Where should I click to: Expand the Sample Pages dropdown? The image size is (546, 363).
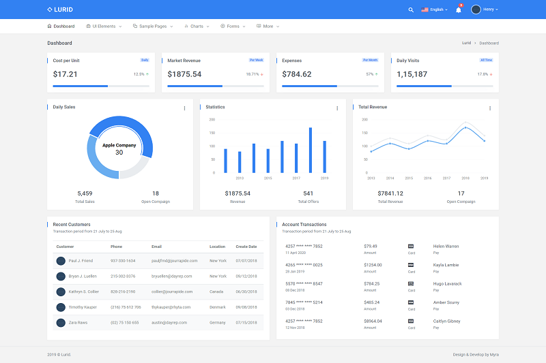[x=153, y=26]
